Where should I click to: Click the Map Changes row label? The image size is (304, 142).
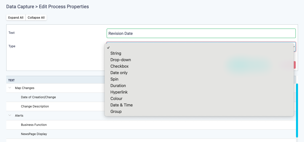[x=25, y=88]
